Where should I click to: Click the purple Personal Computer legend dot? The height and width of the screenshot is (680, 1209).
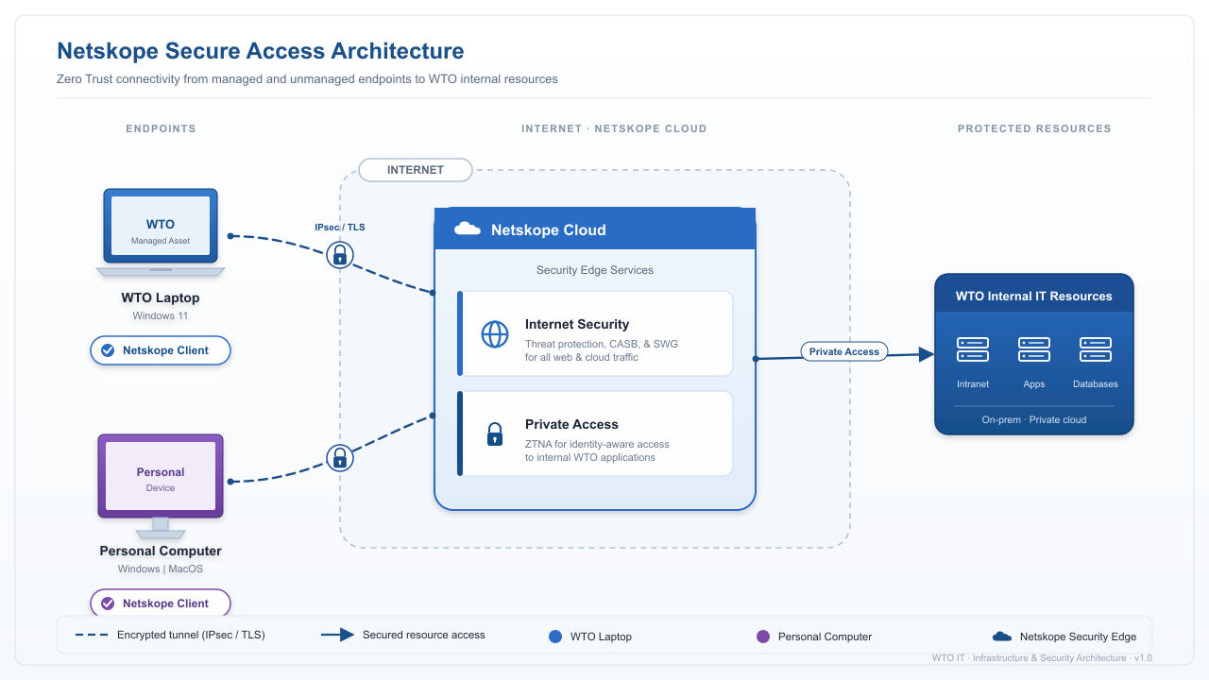coord(763,637)
